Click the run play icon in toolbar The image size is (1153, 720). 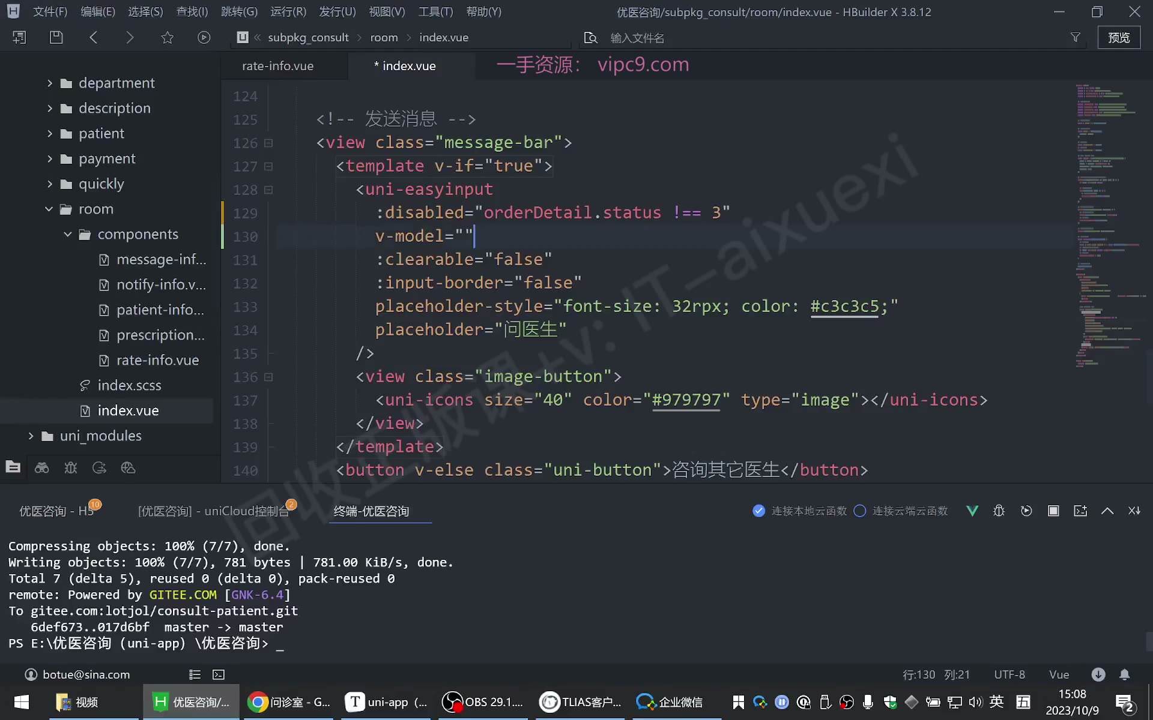[x=204, y=37]
